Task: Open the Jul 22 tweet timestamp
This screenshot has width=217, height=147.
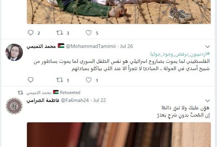Action: tap(99, 100)
